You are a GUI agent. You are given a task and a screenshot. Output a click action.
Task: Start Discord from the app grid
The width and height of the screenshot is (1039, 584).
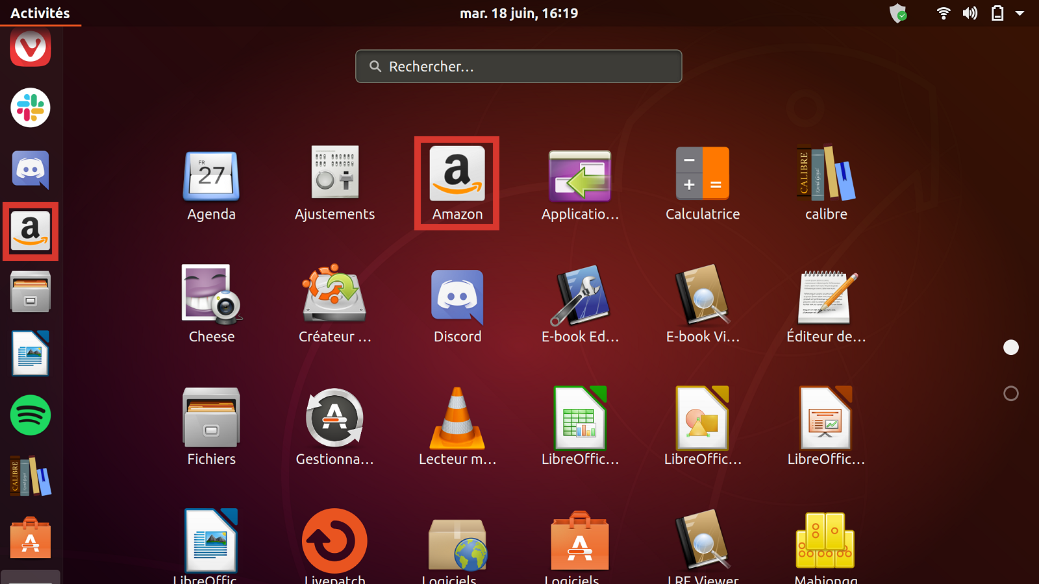tap(457, 297)
